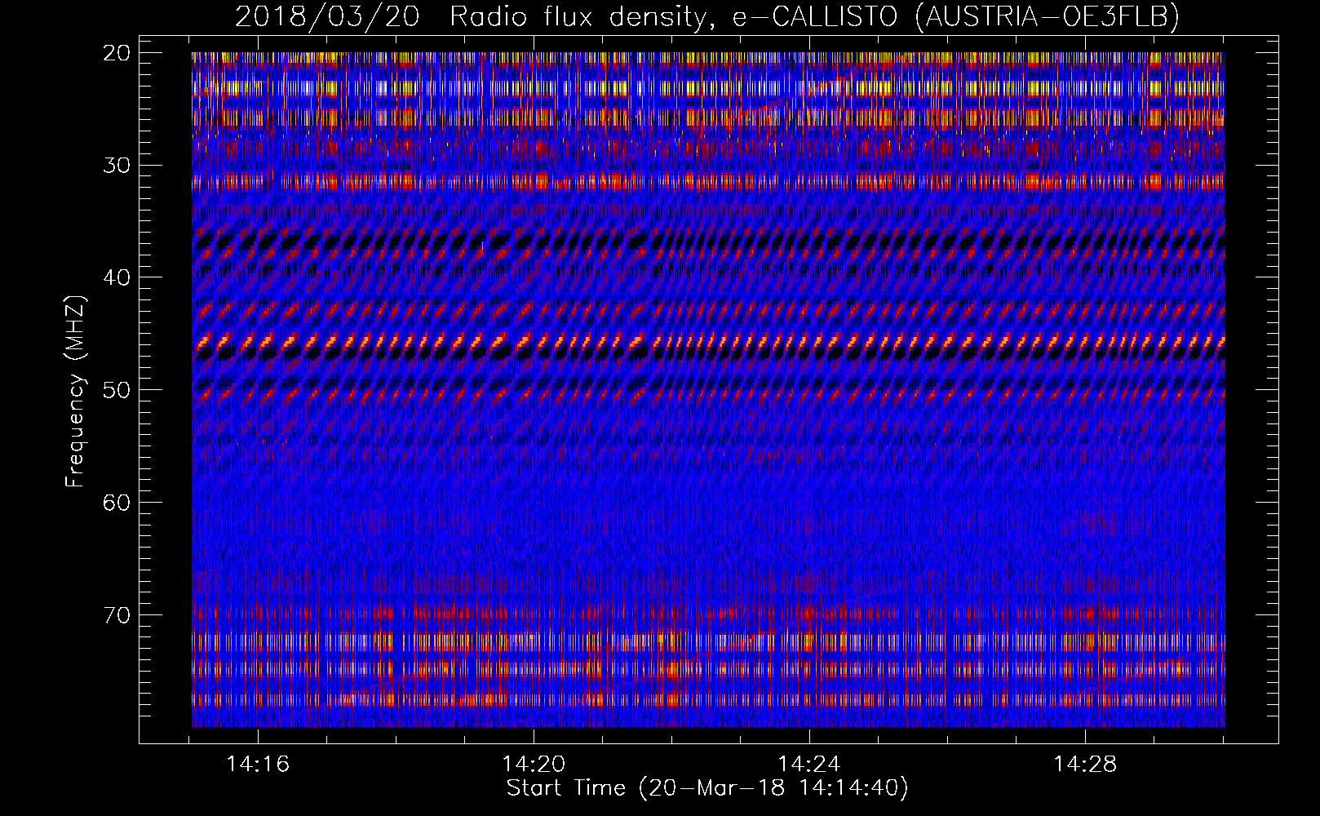Click the '60' frequency tick label

click(x=117, y=503)
